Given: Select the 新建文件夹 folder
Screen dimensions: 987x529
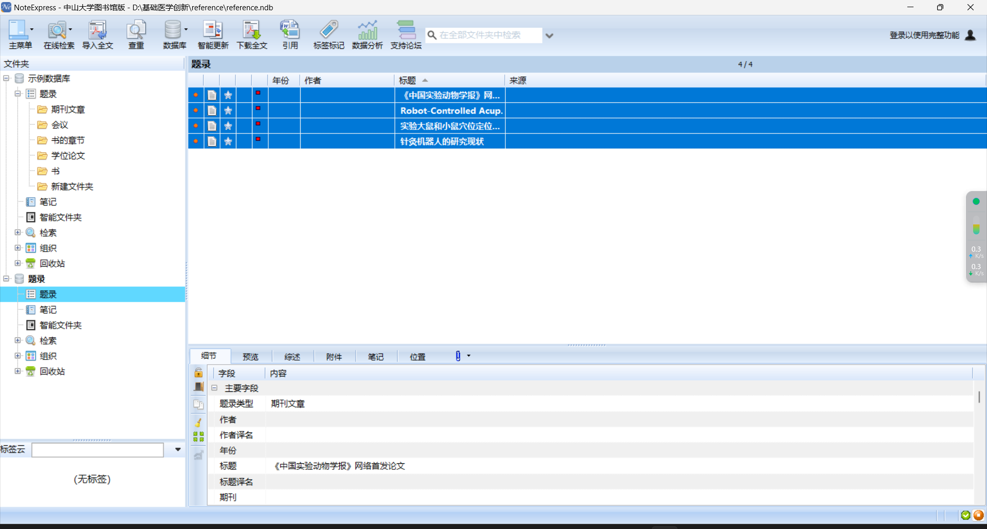Looking at the screenshot, I should 72,186.
